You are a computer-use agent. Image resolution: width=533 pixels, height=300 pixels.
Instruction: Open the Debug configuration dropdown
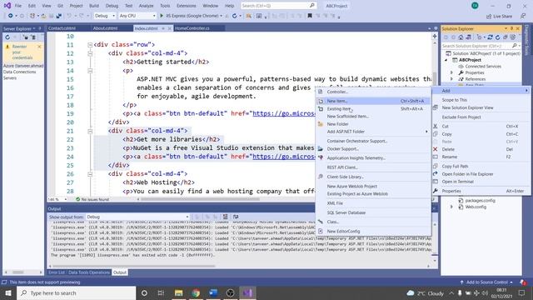[x=105, y=16]
